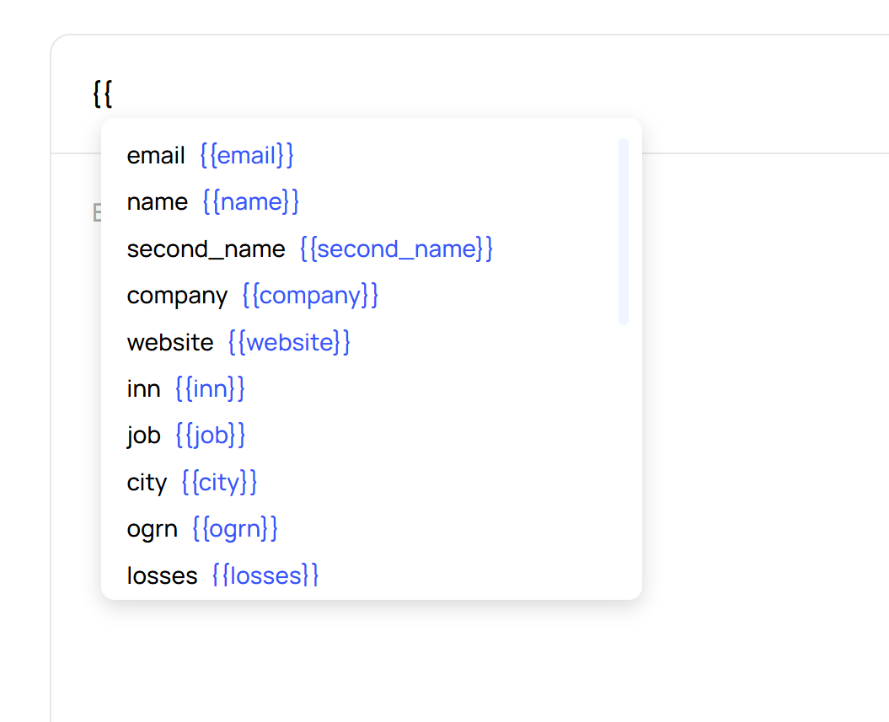The width and height of the screenshot is (889, 722).
Task: Choose the inn variable option
Action: [x=143, y=389]
